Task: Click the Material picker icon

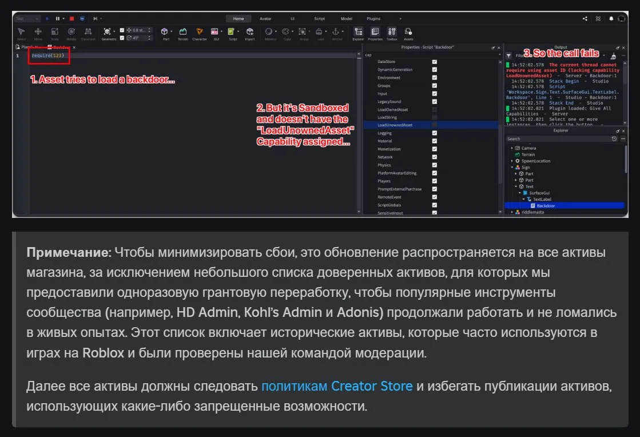Action: (x=269, y=32)
